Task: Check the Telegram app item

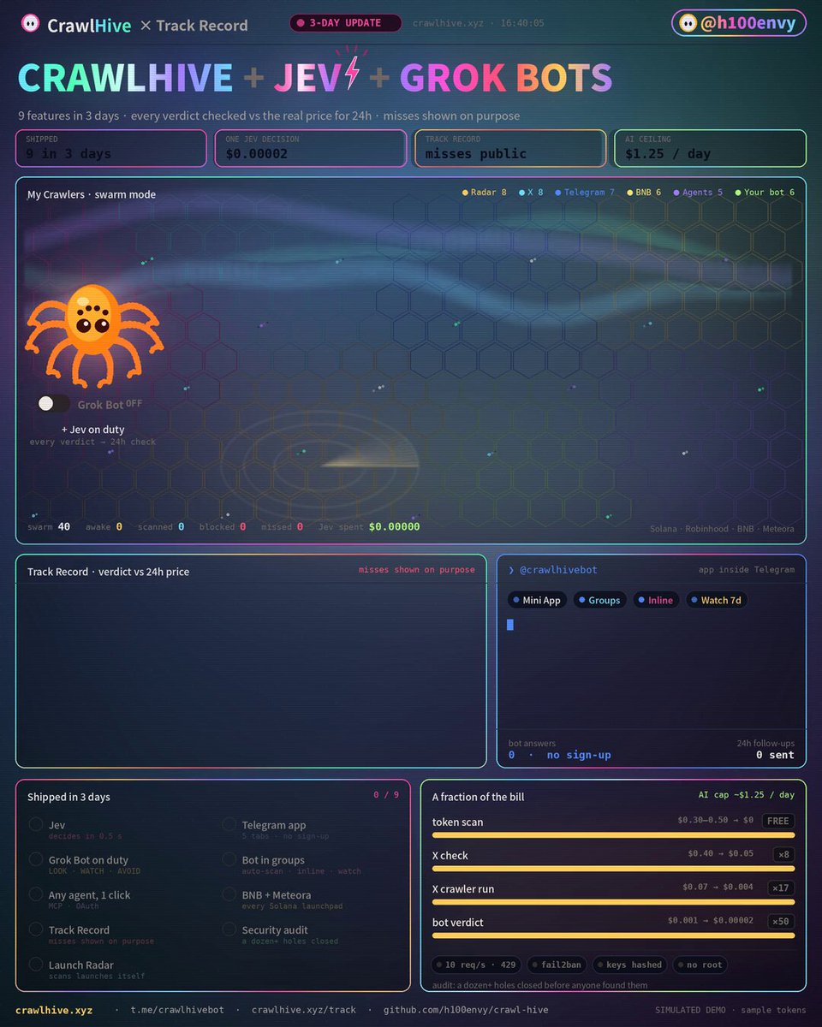Action: pyautogui.click(x=229, y=825)
